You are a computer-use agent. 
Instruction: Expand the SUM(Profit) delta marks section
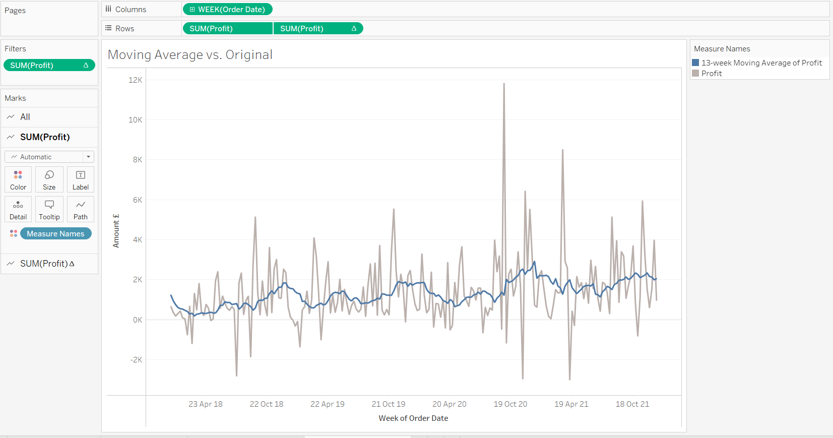coord(47,264)
